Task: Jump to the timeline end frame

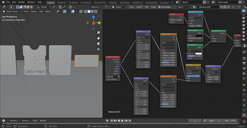Action: pyautogui.click(x=130, y=121)
